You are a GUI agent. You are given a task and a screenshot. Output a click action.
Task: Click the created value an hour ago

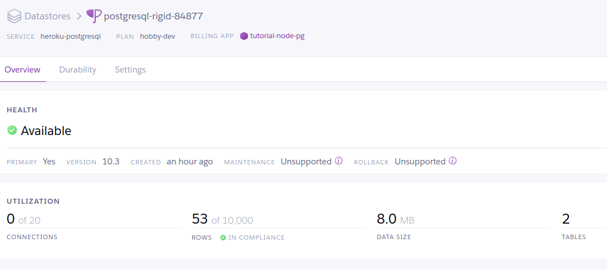pos(190,162)
